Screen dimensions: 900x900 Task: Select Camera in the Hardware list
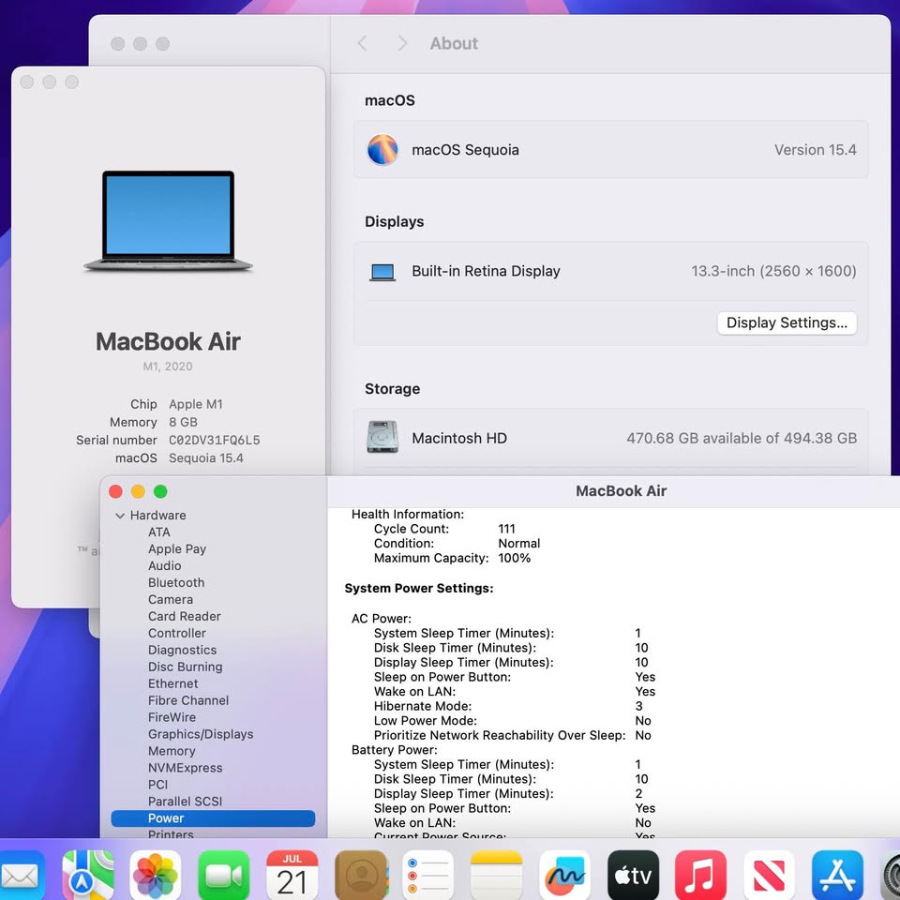pyautogui.click(x=171, y=599)
